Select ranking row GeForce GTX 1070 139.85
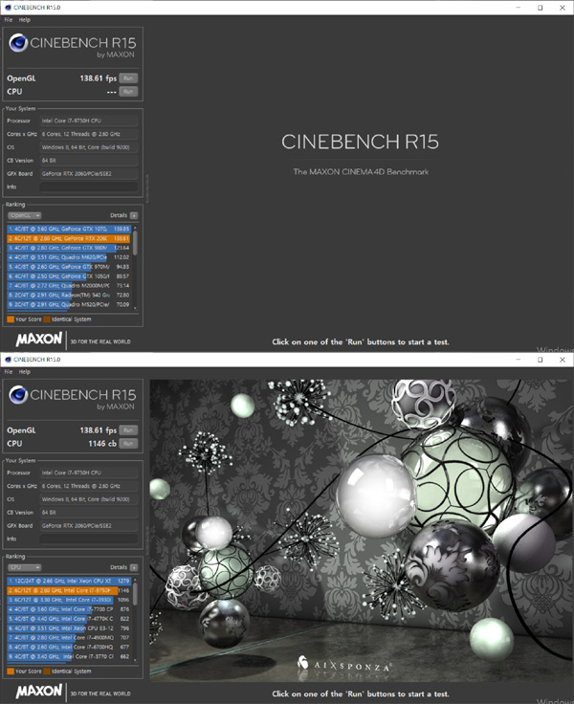This screenshot has width=574, height=704. tap(69, 229)
